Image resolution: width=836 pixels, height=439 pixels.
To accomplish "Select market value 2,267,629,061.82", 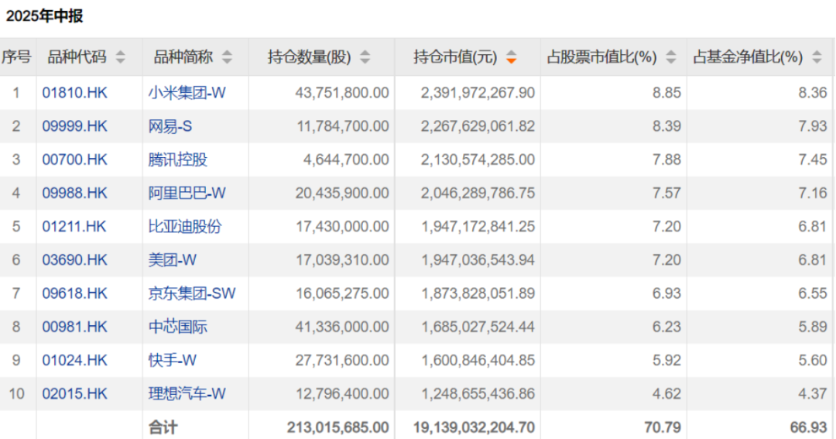I will [x=478, y=126].
